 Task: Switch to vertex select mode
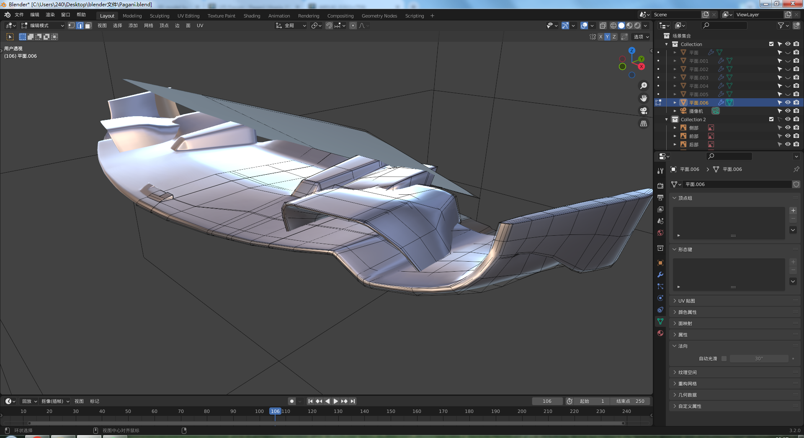click(72, 25)
